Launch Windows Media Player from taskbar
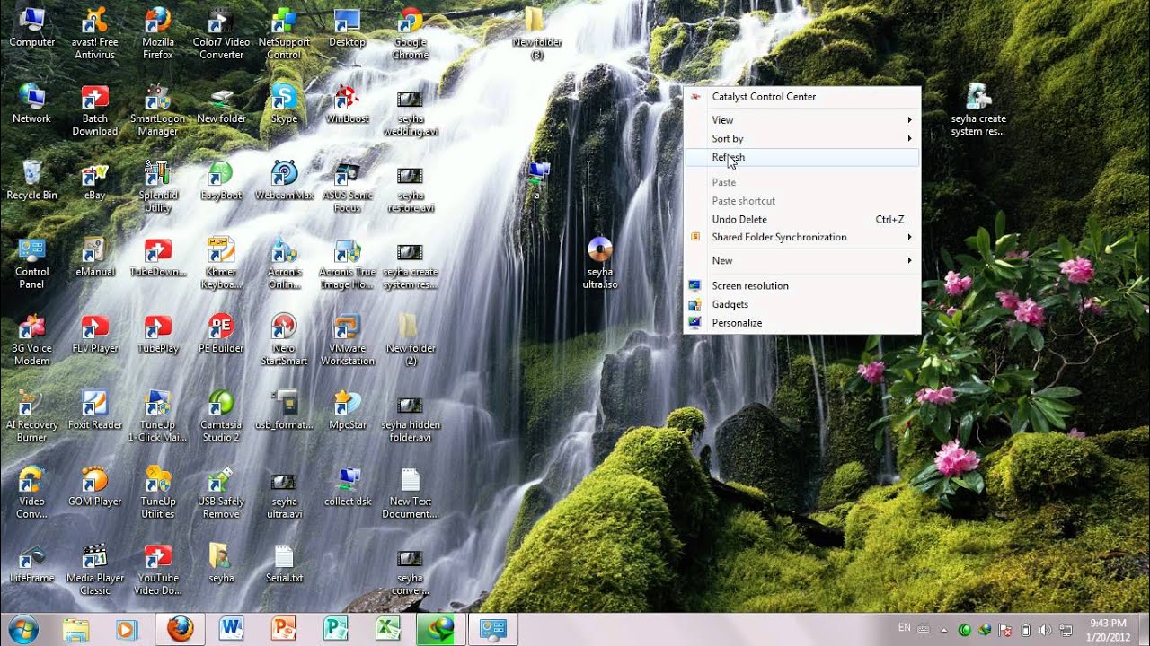Image resolution: width=1150 pixels, height=646 pixels. click(127, 629)
